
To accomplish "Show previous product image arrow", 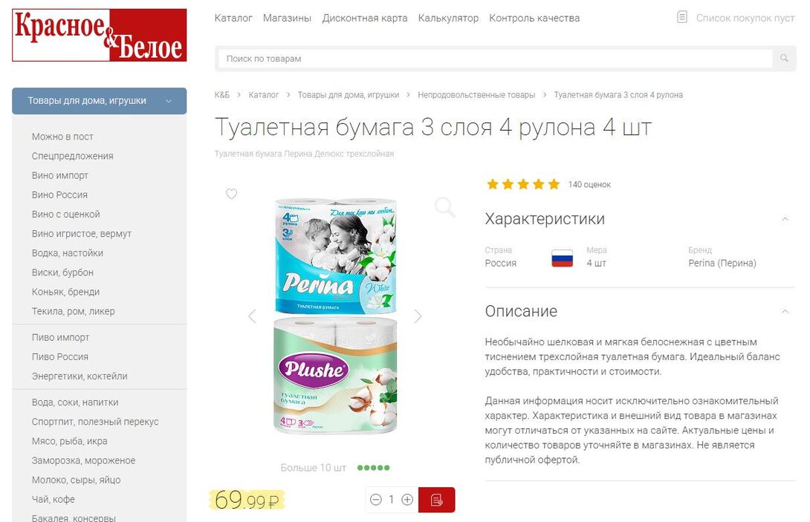I will click(252, 316).
